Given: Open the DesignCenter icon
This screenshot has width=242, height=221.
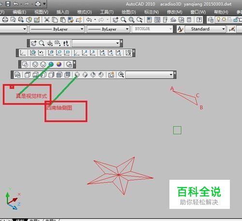Looking at the screenshot, I should tap(157, 20).
